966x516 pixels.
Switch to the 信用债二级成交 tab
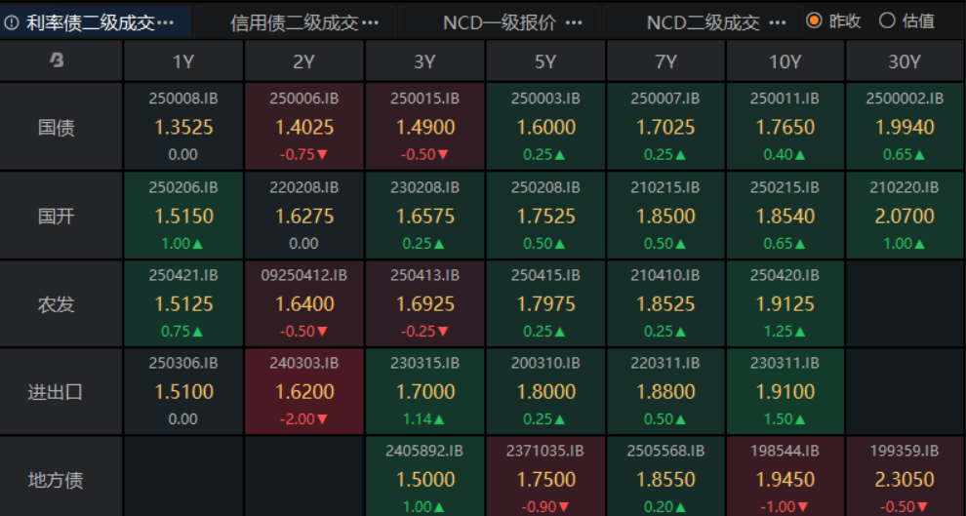coord(294,21)
